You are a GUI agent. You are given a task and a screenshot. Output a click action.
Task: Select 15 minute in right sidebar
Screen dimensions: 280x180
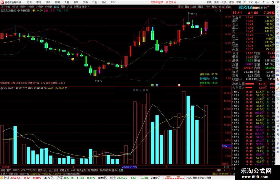tap(278, 112)
